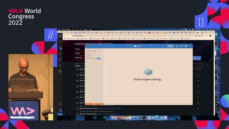Open Containers / Apps in Docker sidebar
229x129 pixels.
[91, 51]
